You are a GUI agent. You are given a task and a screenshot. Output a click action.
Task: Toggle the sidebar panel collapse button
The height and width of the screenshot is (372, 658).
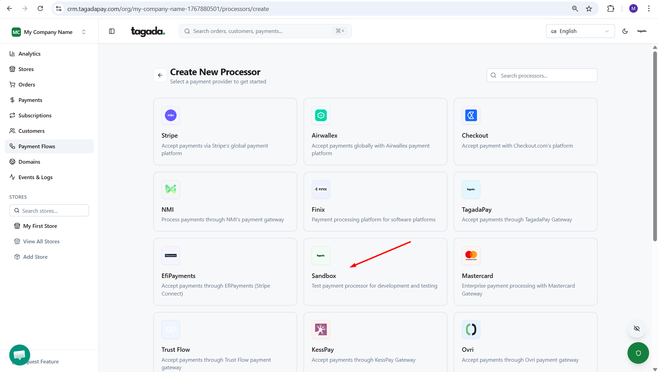112,31
